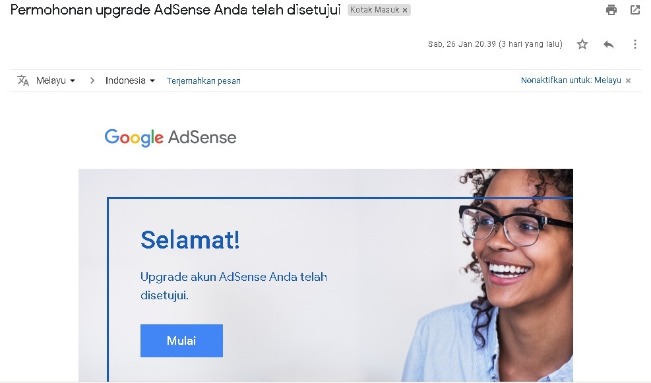The image size is (651, 383).
Task: Dismiss the translation bar with the X
Action: coord(628,80)
